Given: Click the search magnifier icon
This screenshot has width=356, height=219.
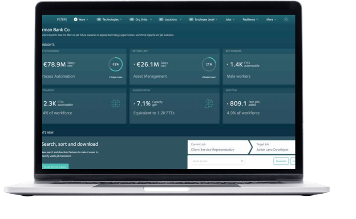Looking at the screenshot, I should tap(242, 161).
